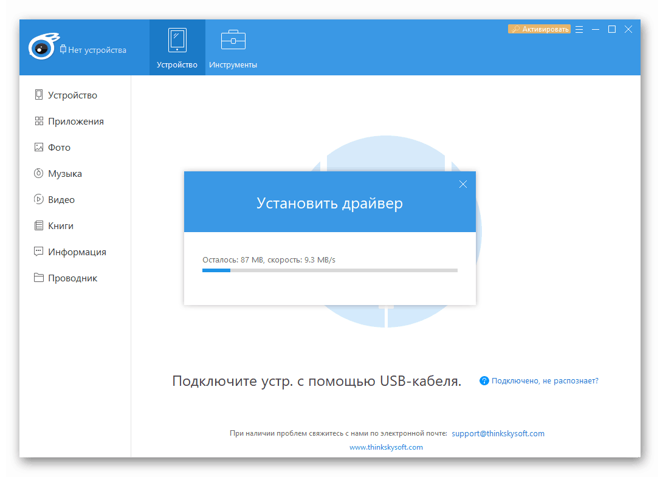
Task: Click the blue question mark help icon
Action: click(484, 380)
